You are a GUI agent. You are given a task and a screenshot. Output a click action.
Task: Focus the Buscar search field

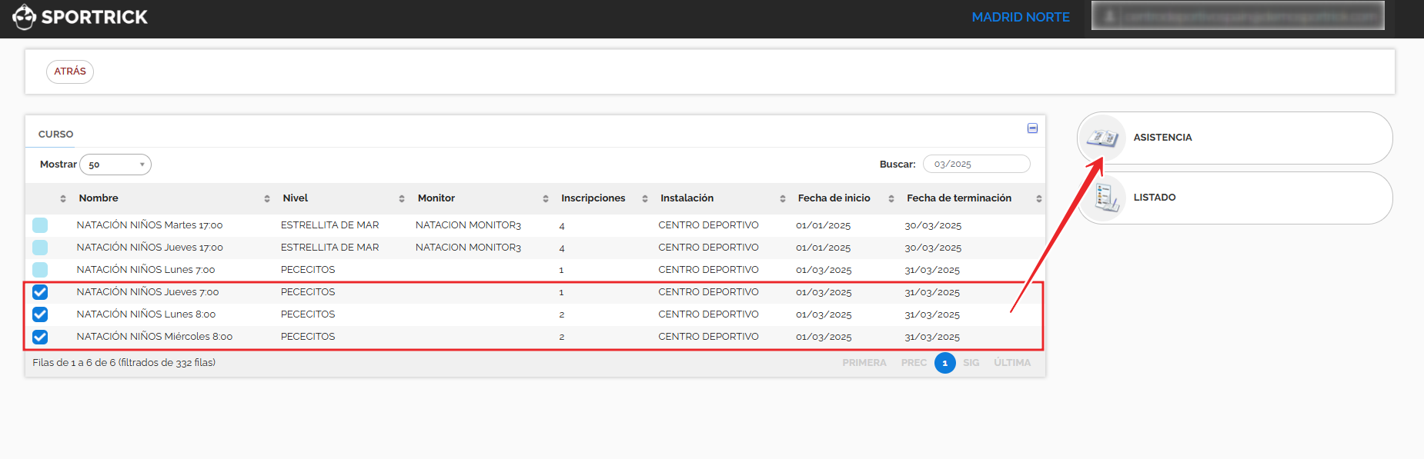pos(977,164)
